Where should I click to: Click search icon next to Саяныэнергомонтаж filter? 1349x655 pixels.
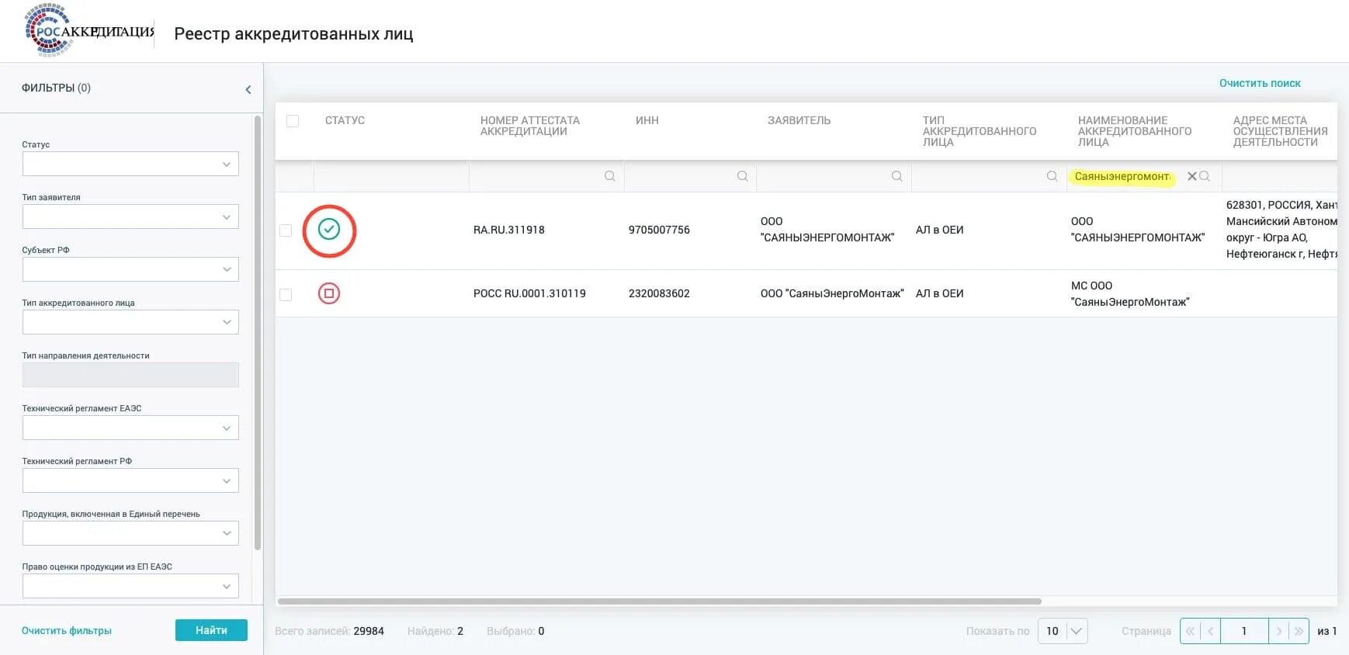click(x=1205, y=176)
